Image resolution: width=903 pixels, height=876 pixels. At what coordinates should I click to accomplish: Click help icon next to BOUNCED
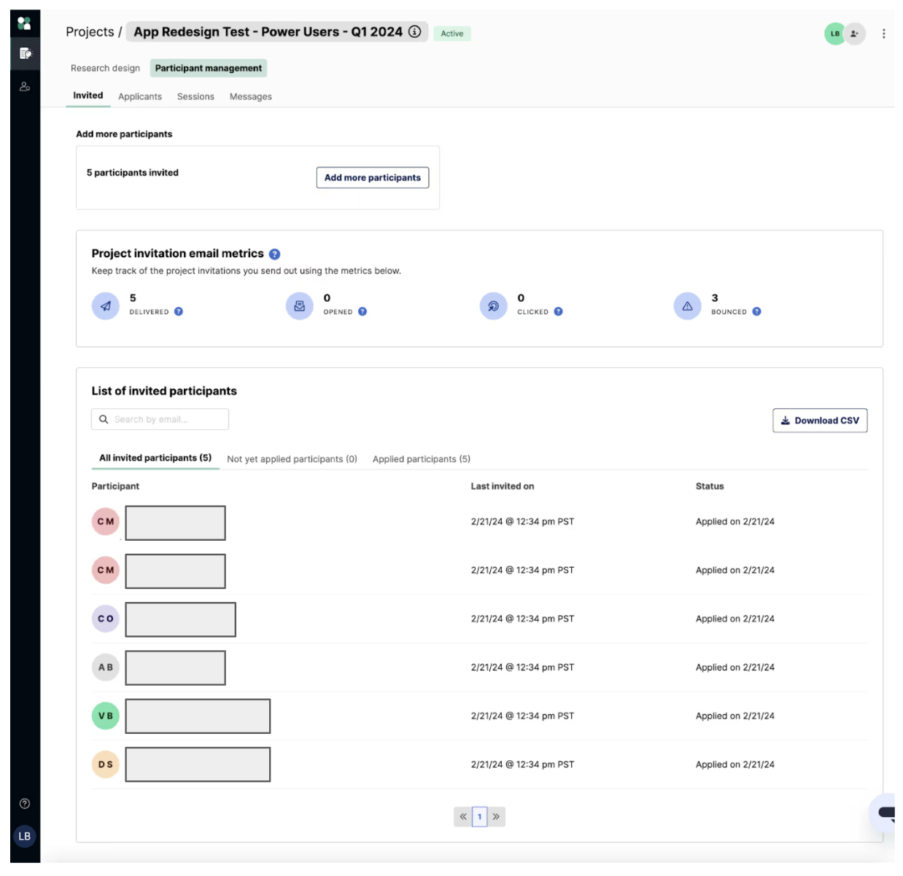point(756,312)
